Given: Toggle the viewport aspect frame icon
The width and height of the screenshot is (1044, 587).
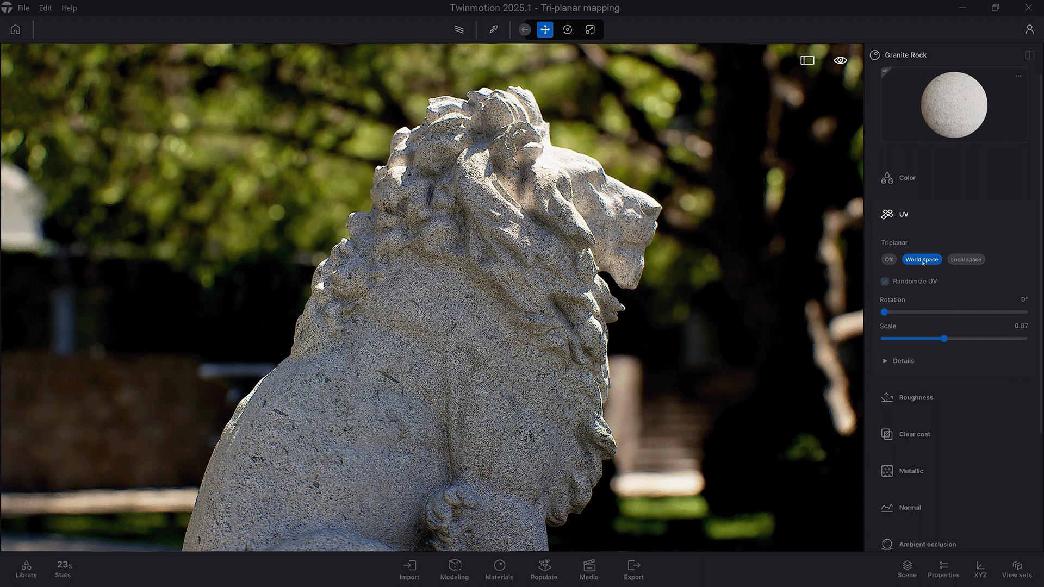Looking at the screenshot, I should [807, 60].
